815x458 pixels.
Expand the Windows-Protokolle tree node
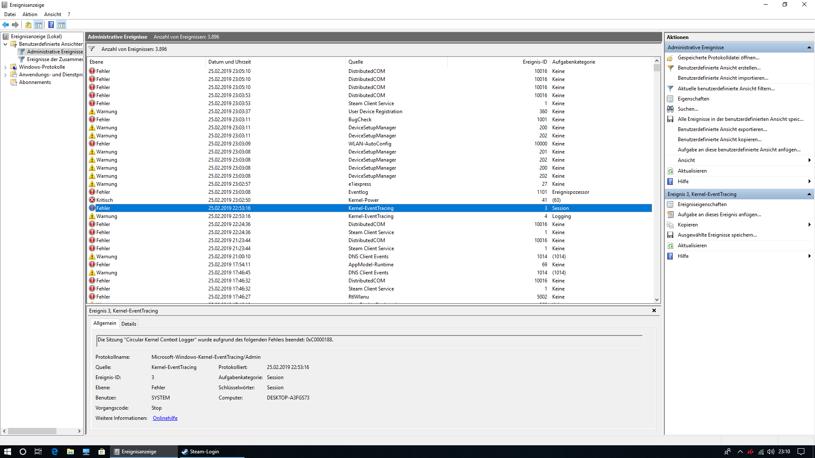coord(5,67)
